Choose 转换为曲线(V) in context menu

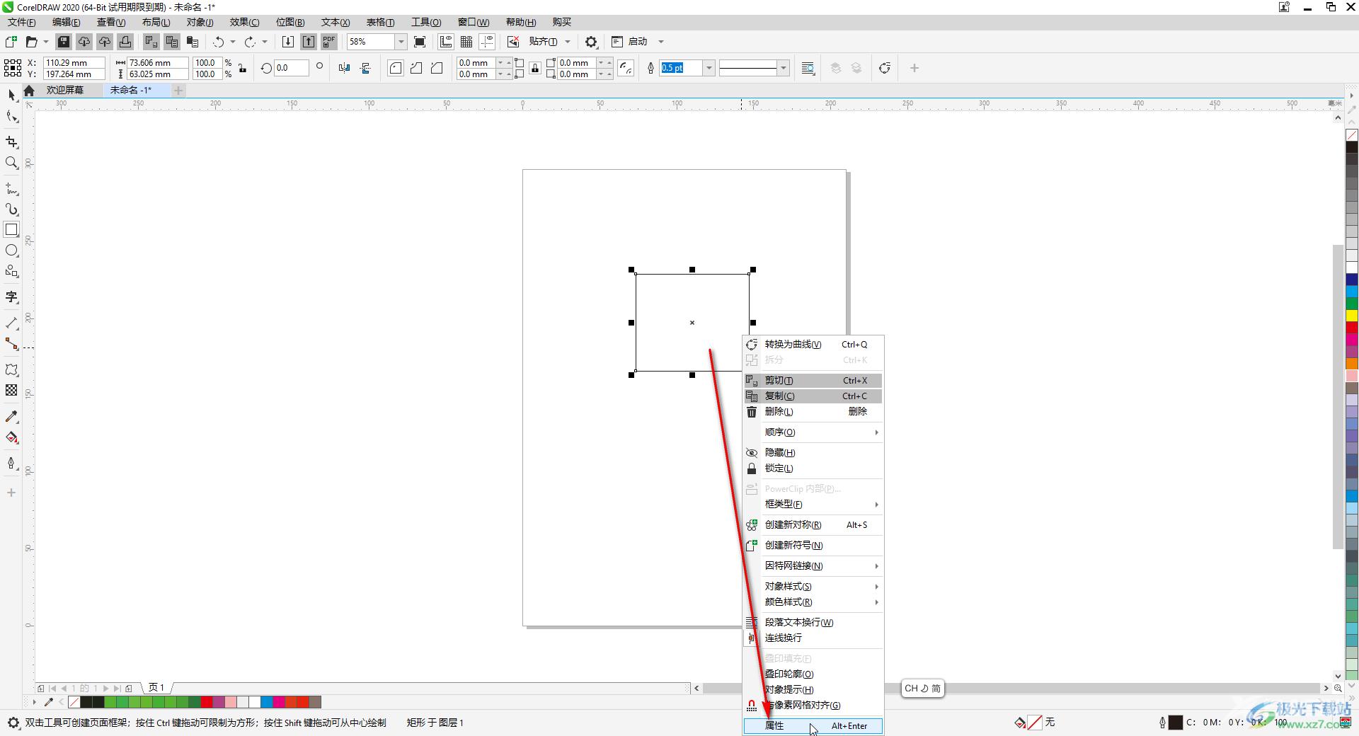click(x=813, y=344)
